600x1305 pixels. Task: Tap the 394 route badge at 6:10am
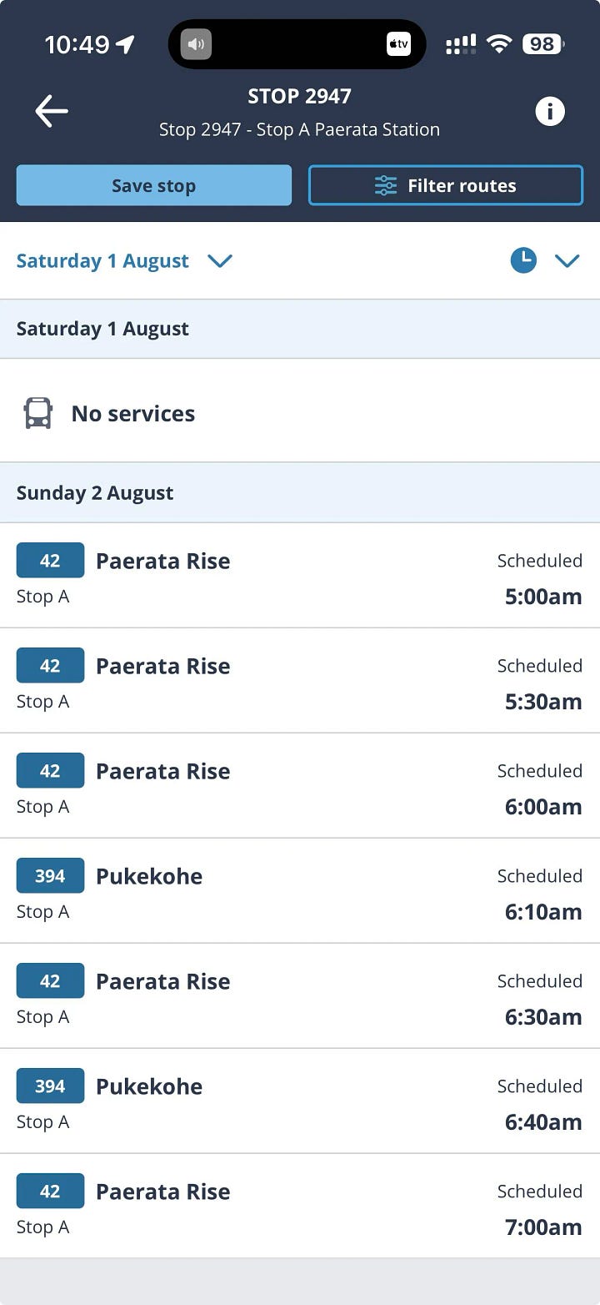[50, 876]
